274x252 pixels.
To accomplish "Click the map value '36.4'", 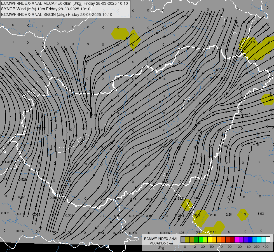I will (149, 199).
